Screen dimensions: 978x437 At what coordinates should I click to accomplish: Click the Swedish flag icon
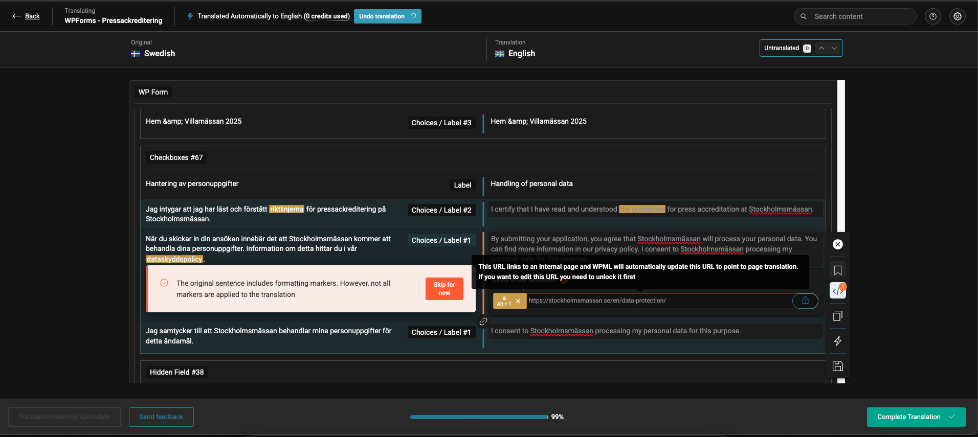pos(136,54)
